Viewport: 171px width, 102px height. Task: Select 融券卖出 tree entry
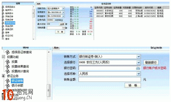(9, 13)
